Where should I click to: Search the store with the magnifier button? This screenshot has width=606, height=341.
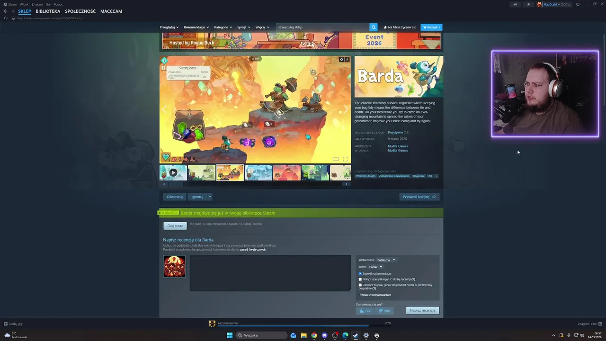pyautogui.click(x=374, y=27)
